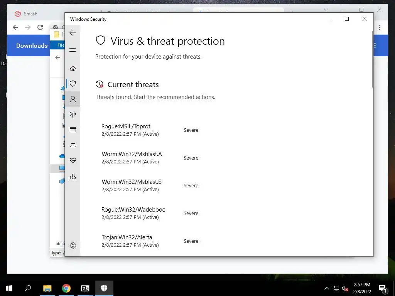The width and height of the screenshot is (395, 296).
Task: Select Virus & threat protection shield icon
Action: pyautogui.click(x=73, y=84)
